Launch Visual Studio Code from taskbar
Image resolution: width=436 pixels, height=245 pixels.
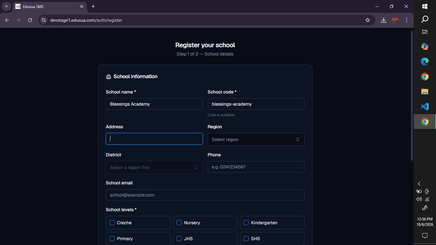[x=425, y=107]
